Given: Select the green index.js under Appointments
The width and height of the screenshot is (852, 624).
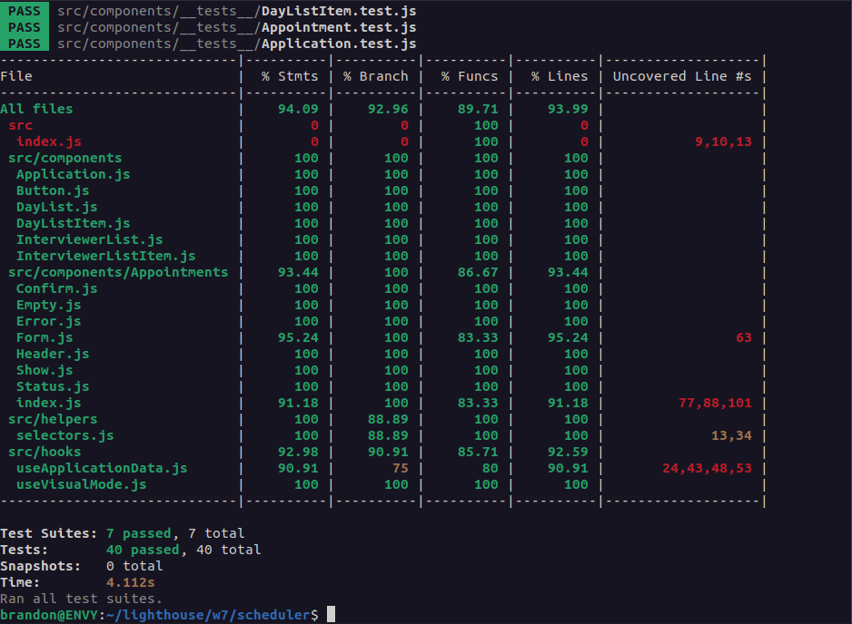Looking at the screenshot, I should click(x=49, y=403).
